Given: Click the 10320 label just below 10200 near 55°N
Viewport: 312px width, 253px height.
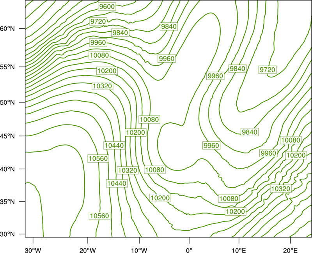Looking at the screenshot, I should [x=103, y=86].
